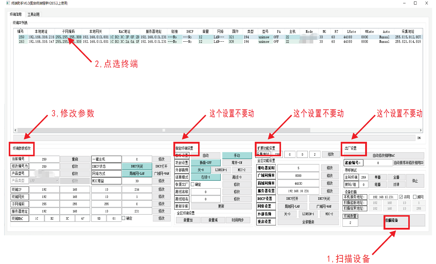The width and height of the screenshot is (436, 264).
Task: Click the terminal list's right scroll arrow
Action: 421,130
